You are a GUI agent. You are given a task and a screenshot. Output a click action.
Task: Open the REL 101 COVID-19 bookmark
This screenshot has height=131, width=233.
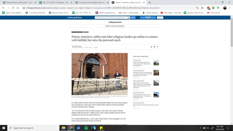(x=82, y=13)
